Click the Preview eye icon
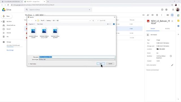Screen dimensions: 181x102 (x=152, y=15)
